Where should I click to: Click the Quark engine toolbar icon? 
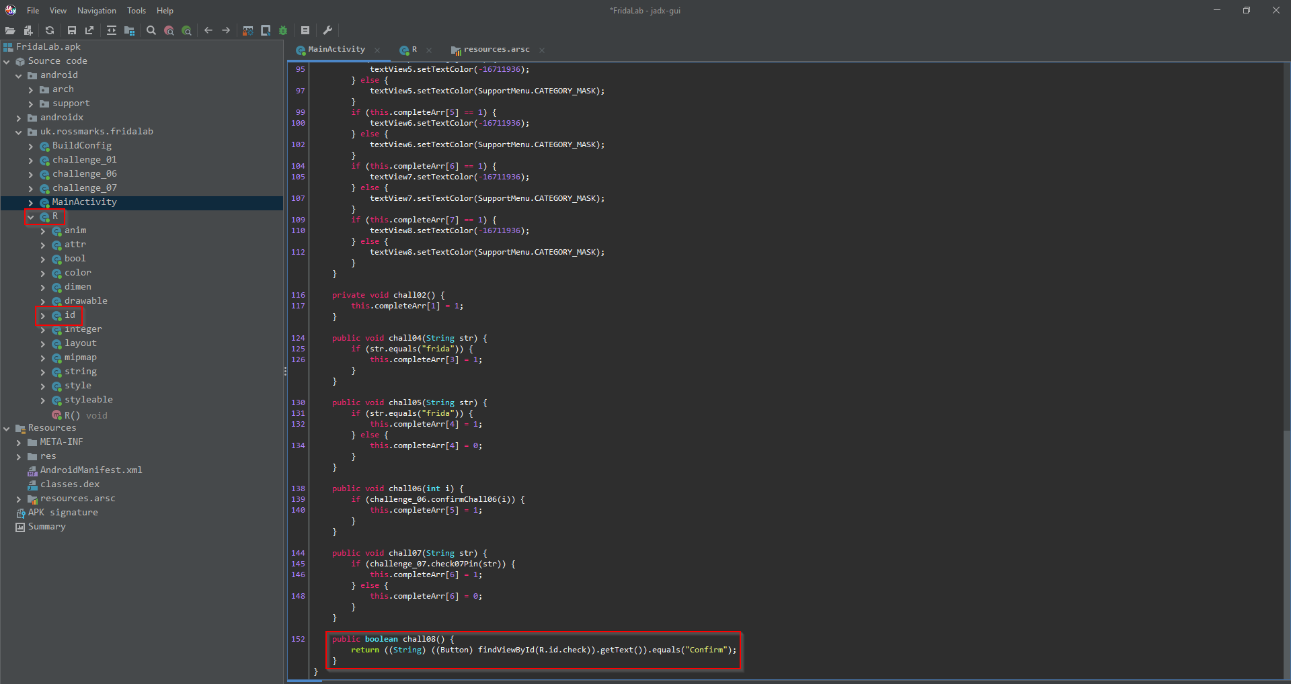click(x=266, y=30)
